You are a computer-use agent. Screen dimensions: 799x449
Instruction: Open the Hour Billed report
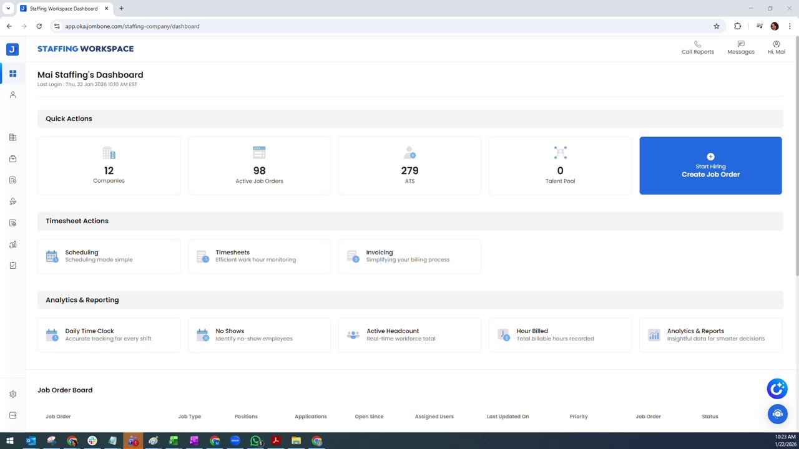(560, 335)
